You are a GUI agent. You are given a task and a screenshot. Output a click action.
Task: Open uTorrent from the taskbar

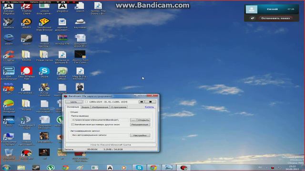point(51,168)
